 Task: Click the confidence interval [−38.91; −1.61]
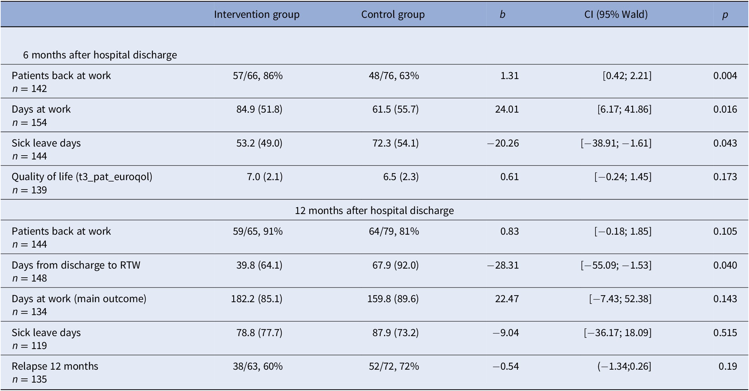[x=616, y=143]
